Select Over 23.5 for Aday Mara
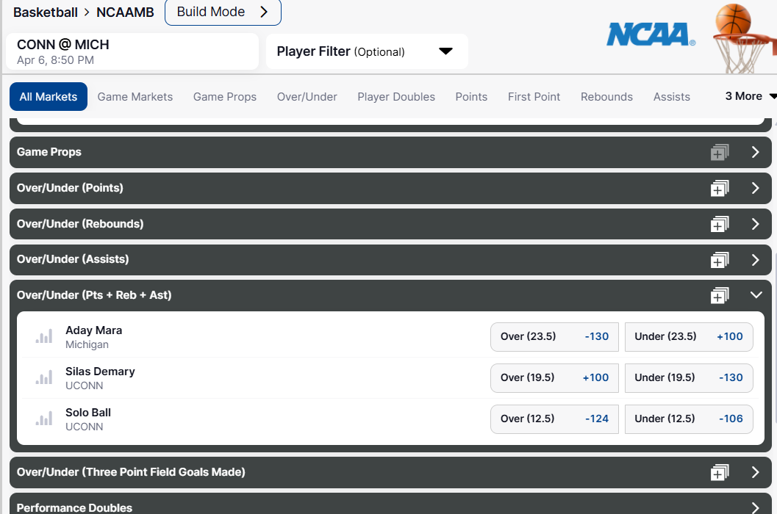777x514 pixels. click(x=554, y=336)
